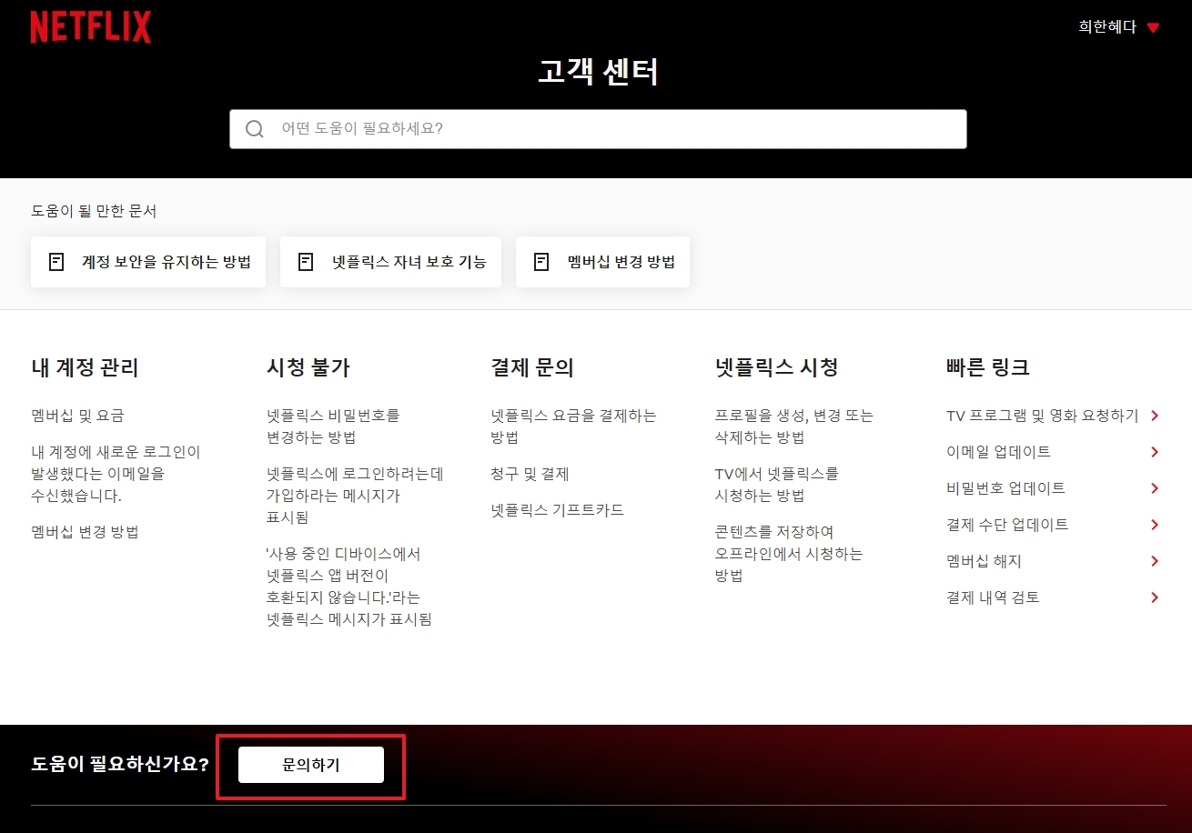
Task: Click the 내 계정 관리 heading
Action: 85,367
